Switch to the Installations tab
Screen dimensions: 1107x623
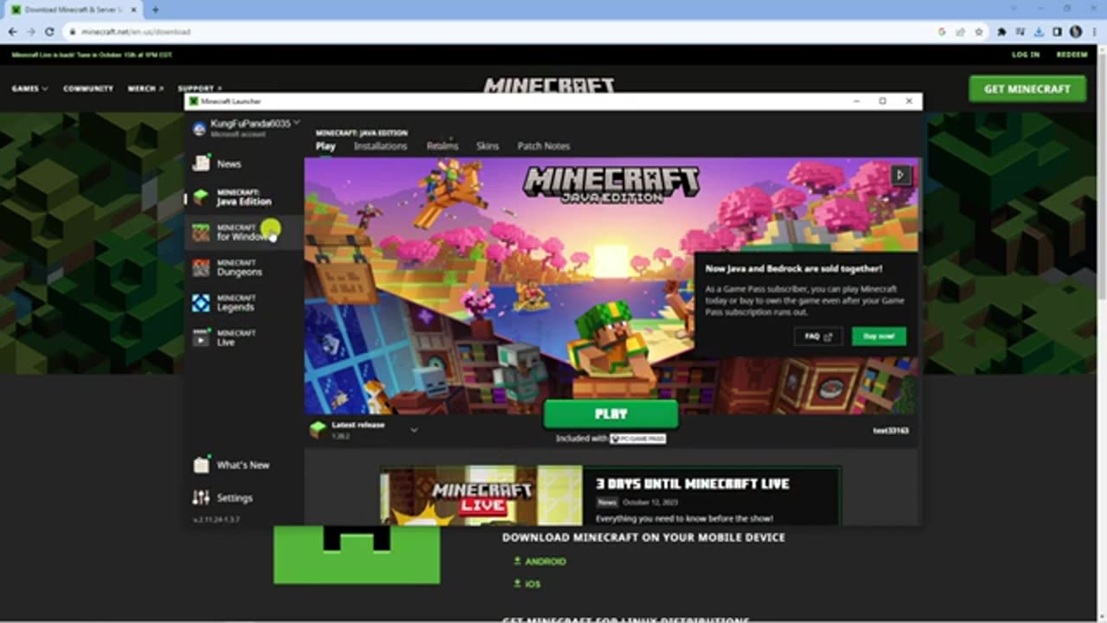tap(381, 146)
